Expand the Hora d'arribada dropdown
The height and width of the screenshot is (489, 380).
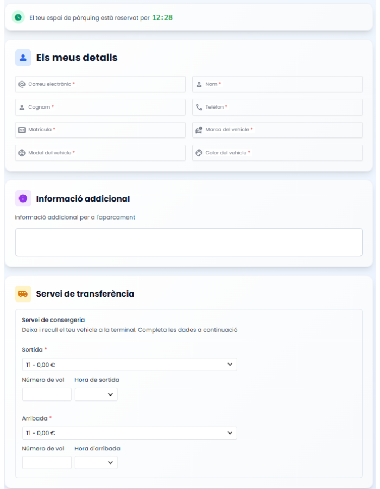(x=96, y=463)
